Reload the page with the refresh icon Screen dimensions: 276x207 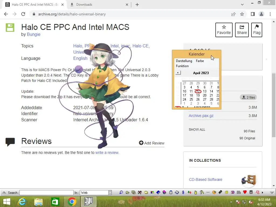(x=23, y=14)
